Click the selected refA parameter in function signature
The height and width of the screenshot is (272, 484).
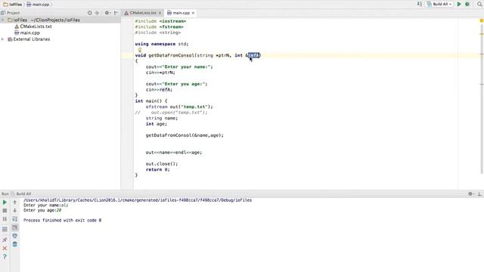[253, 55]
